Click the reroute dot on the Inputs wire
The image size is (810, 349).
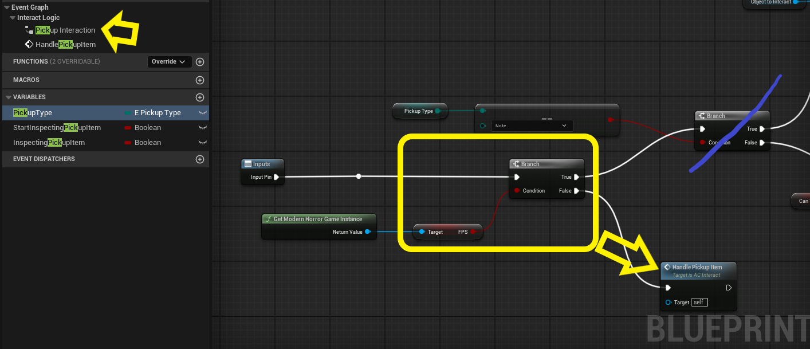tap(359, 177)
